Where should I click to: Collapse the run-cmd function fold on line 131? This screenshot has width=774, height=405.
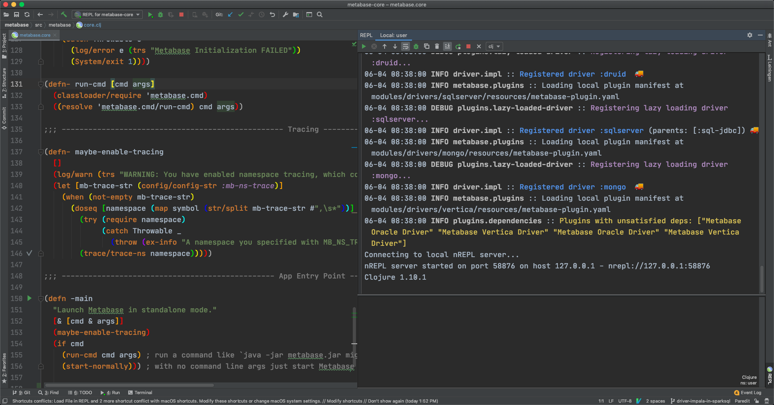(41, 84)
